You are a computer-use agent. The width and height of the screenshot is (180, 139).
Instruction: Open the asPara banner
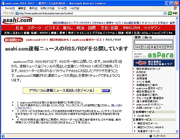coord(154,55)
